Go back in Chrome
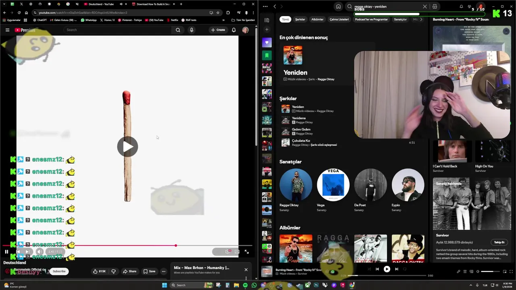The height and width of the screenshot is (290, 516). [4, 12]
